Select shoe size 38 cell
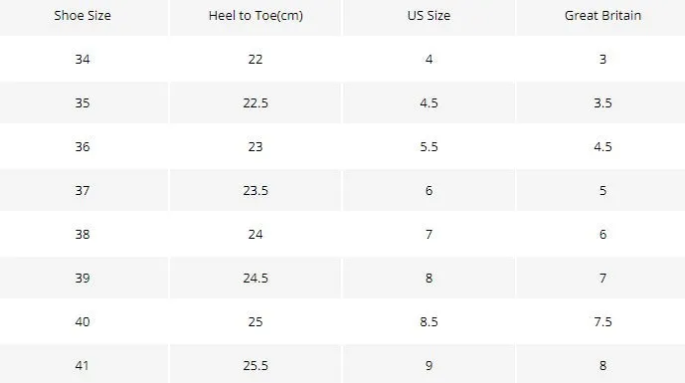 coord(83,234)
